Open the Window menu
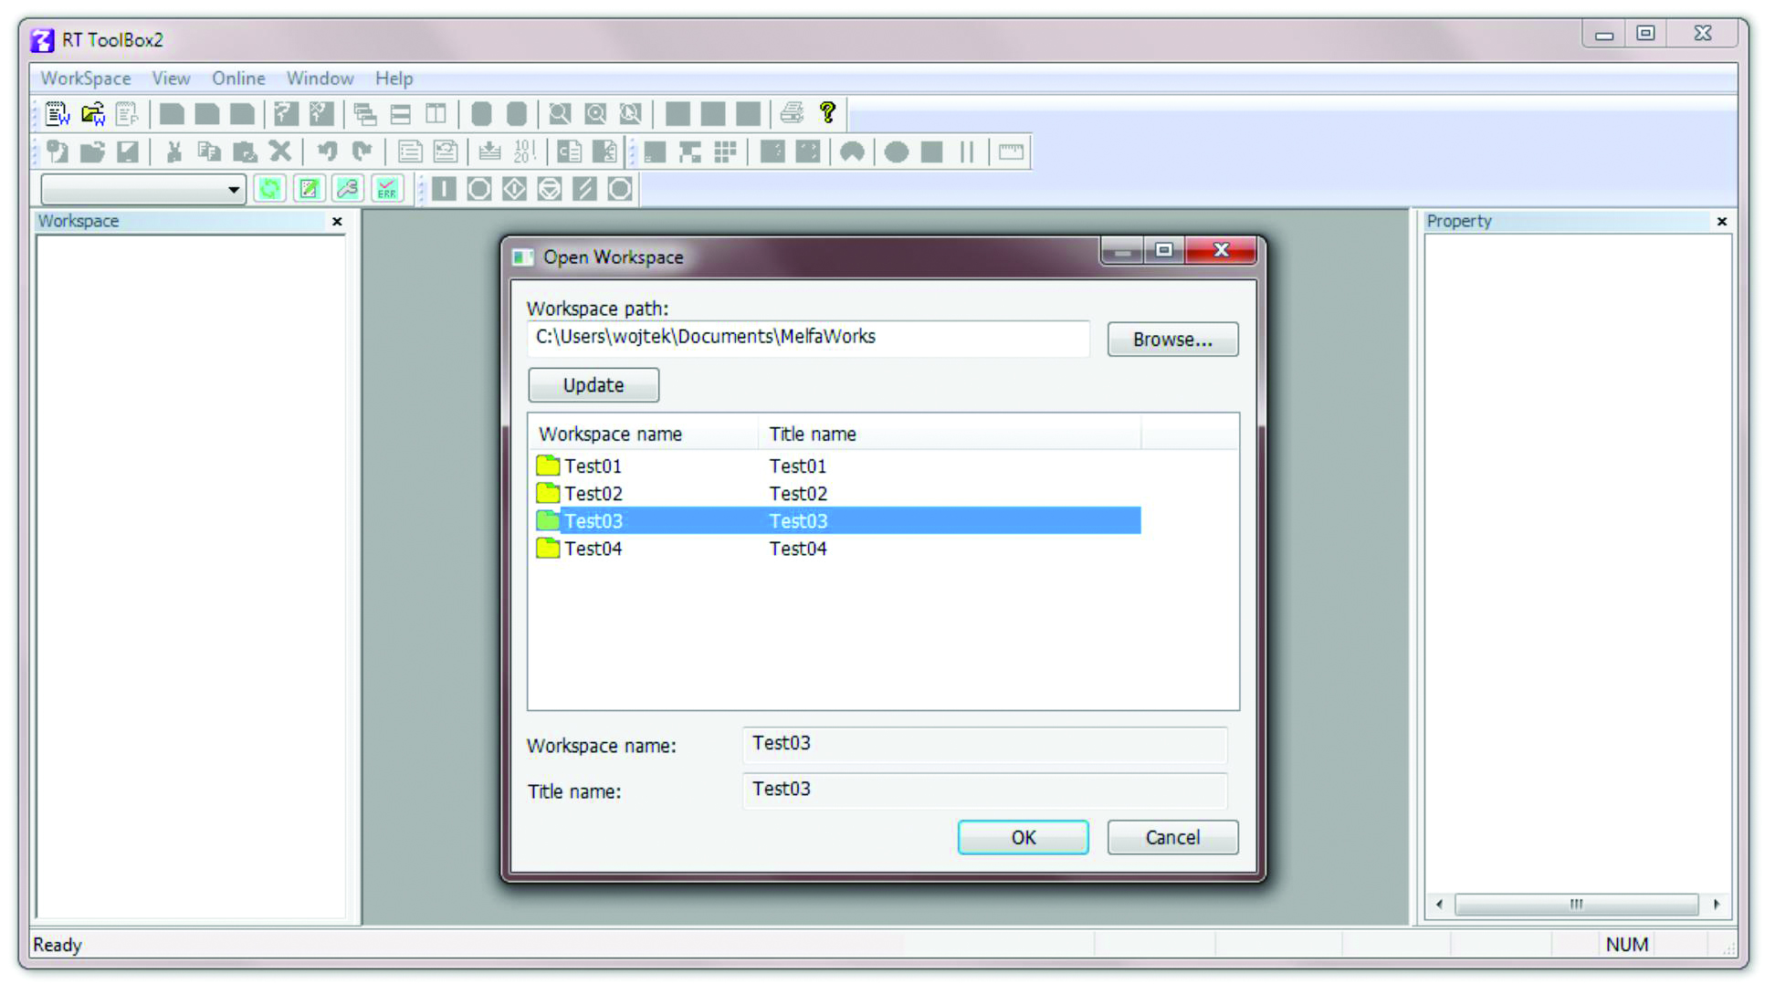 [x=320, y=79]
